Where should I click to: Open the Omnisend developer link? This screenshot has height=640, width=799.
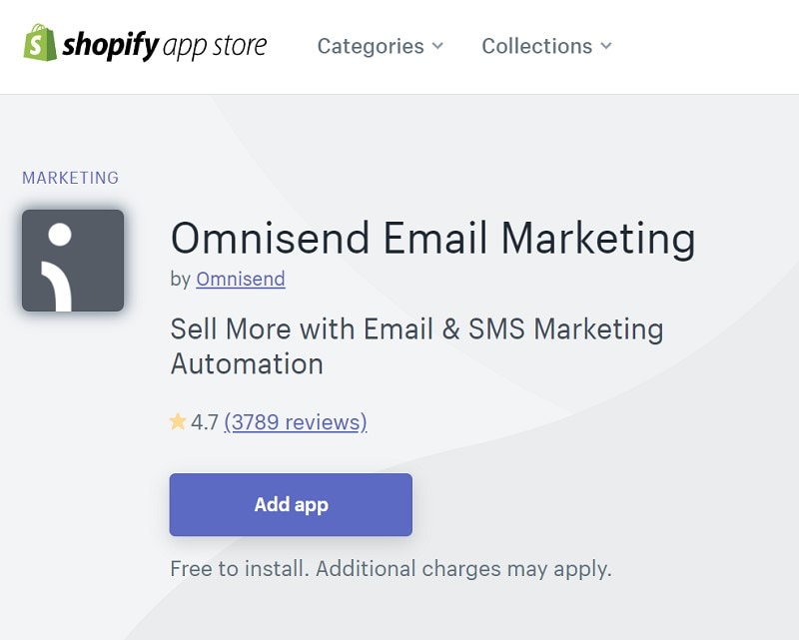(x=241, y=280)
